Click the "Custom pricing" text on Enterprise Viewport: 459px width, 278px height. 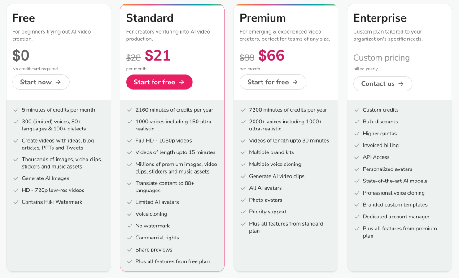tap(381, 58)
